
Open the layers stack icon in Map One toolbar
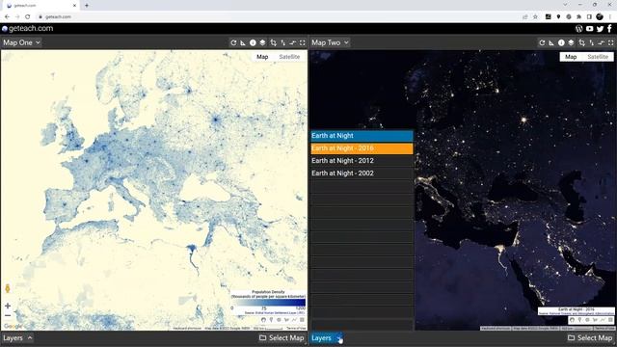263,42
